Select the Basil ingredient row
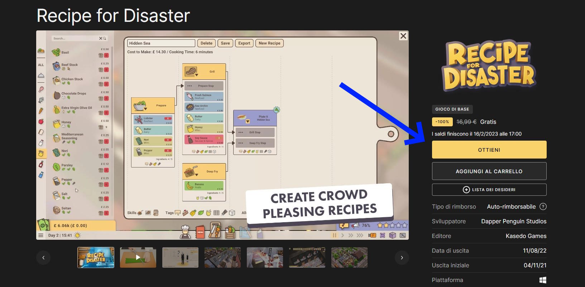Image resolution: width=585 pixels, height=287 pixels. 81,53
